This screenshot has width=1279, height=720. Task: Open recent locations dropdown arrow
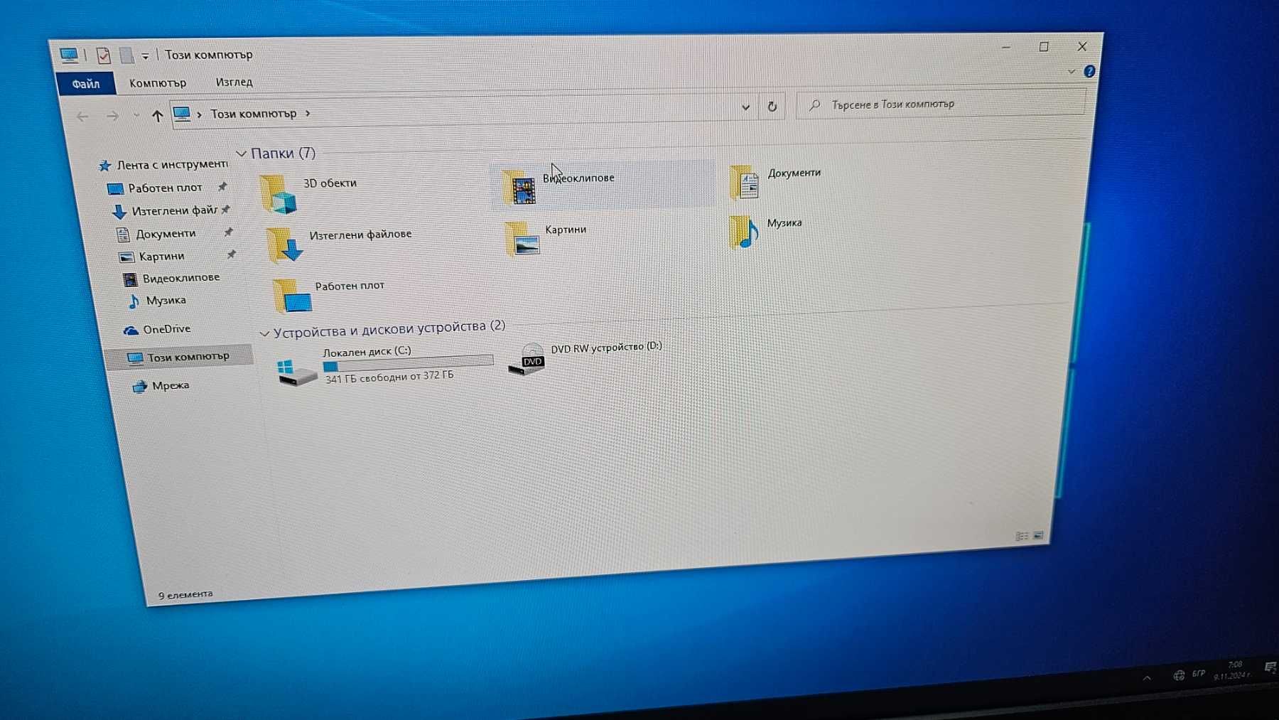(x=136, y=115)
